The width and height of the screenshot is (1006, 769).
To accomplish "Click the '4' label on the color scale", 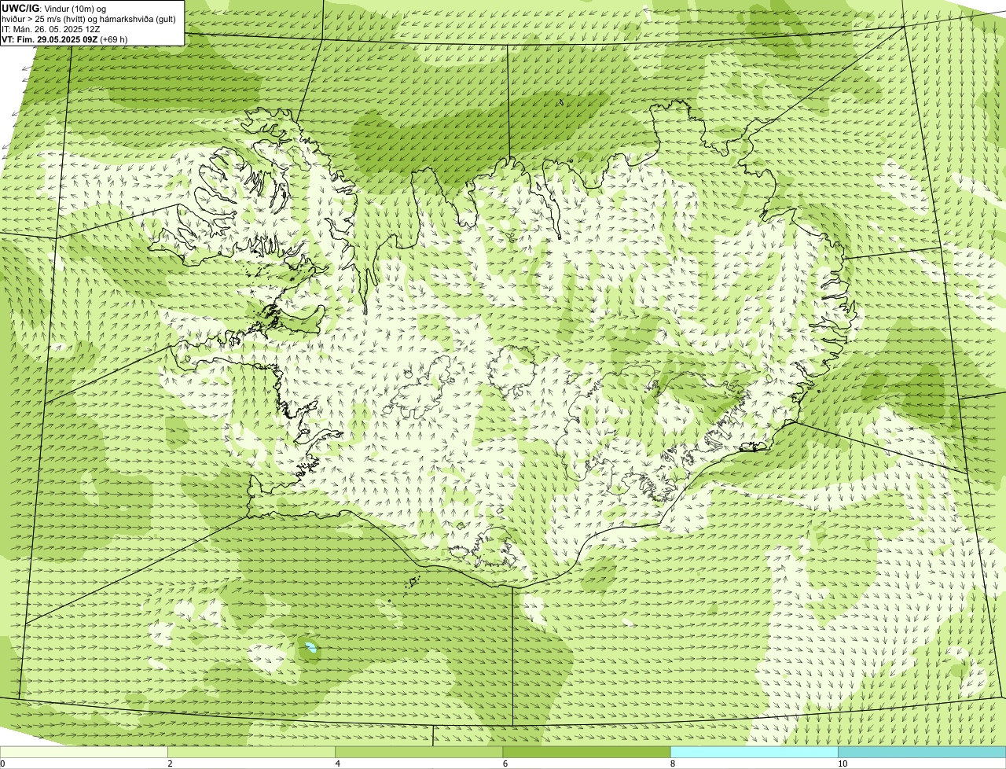I will tap(338, 763).
